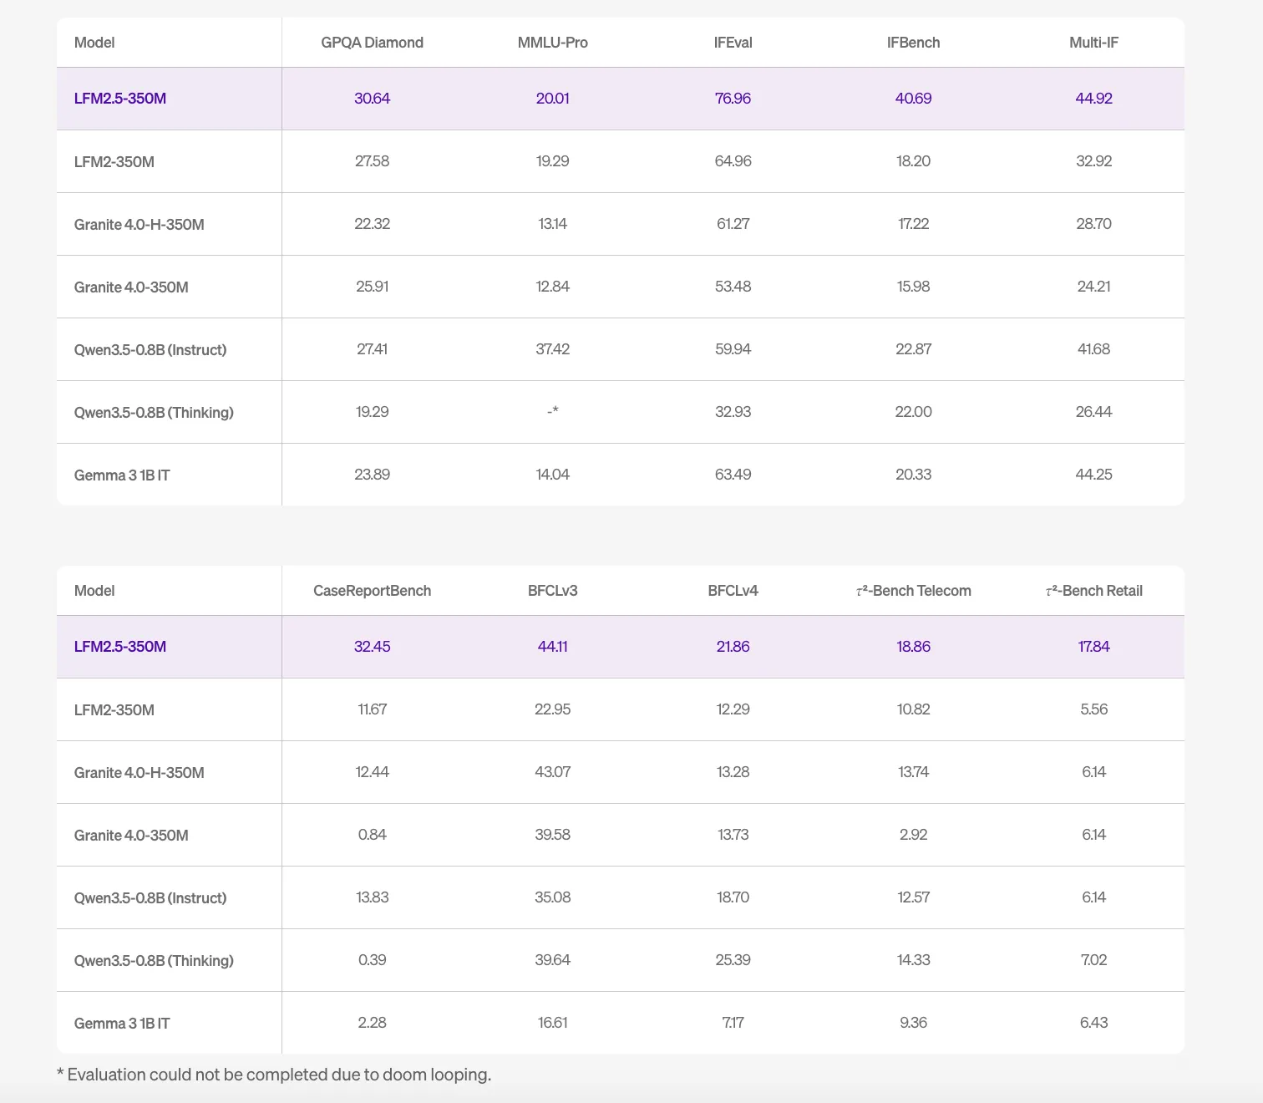
Task: Click the τ²-Bench Telecom column header
Action: tap(913, 591)
